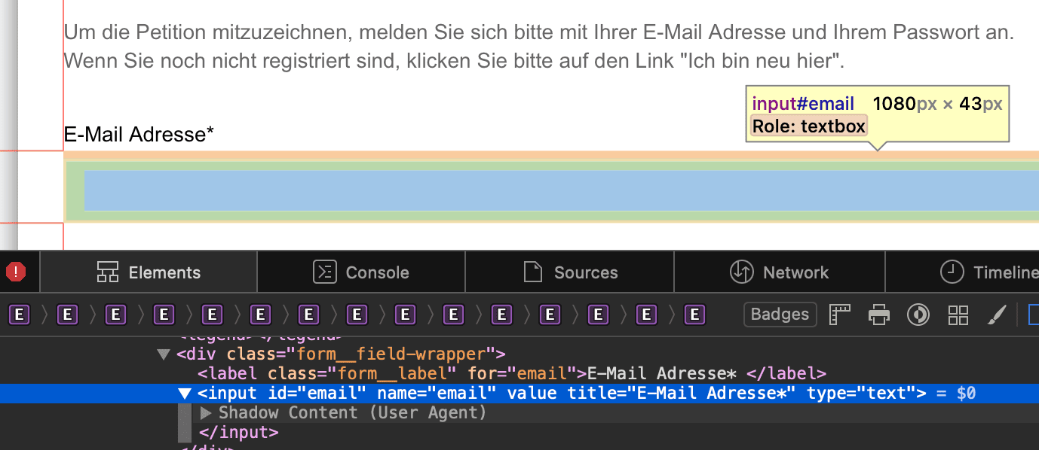Select the label form__label DOM line

click(x=511, y=373)
